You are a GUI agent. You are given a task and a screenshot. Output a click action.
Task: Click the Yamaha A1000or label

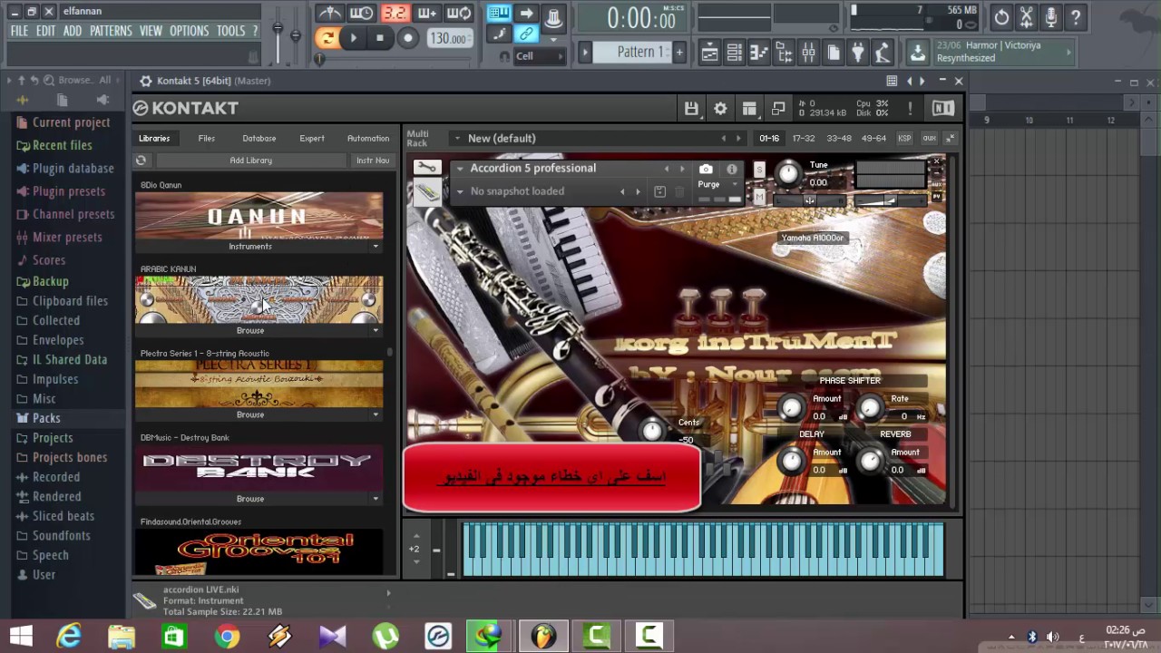pos(813,238)
